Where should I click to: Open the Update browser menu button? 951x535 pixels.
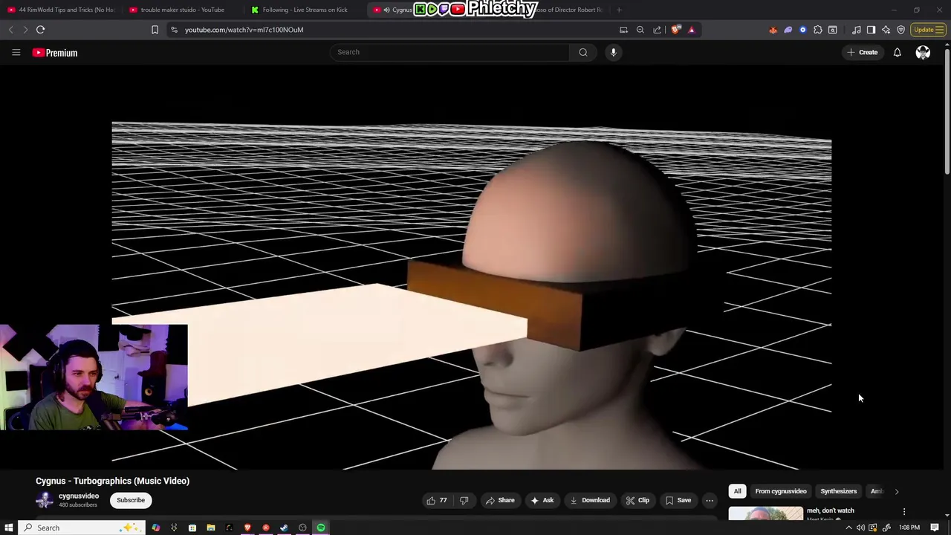(x=929, y=30)
